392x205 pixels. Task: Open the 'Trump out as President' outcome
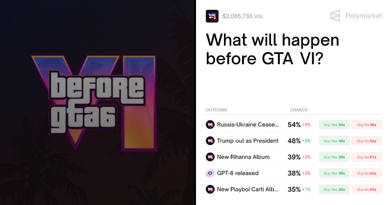tap(247, 141)
